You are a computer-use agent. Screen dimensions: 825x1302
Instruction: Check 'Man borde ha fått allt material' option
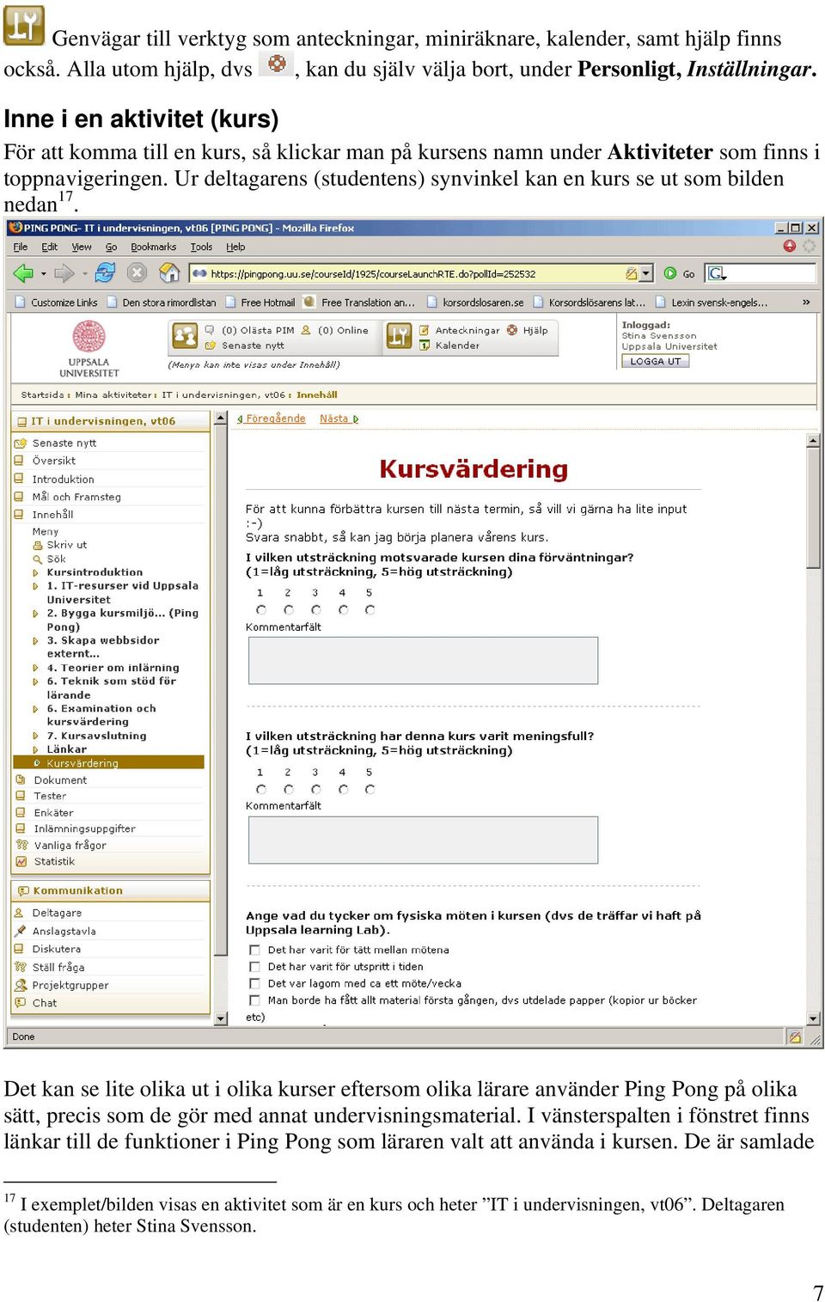[x=254, y=999]
